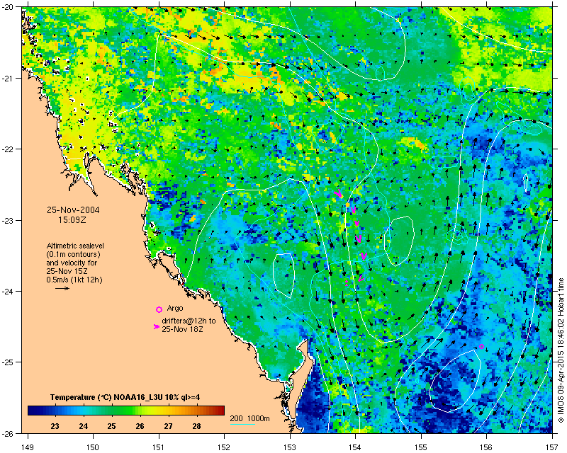Screen dimensions: 567x453
Task: Click longitude axis label 153
Action: pyautogui.click(x=290, y=447)
